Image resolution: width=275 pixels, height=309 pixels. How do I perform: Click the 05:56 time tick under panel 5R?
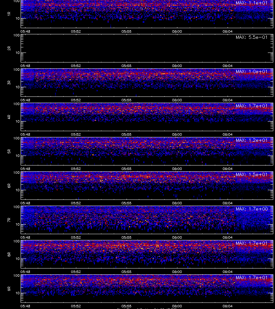126,169
